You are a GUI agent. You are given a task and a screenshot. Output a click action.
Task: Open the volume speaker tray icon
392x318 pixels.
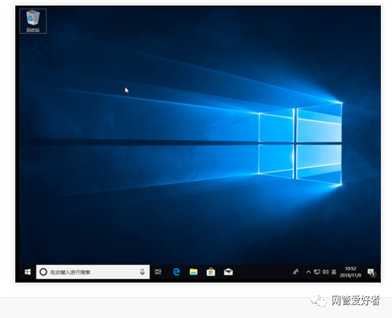click(325, 272)
